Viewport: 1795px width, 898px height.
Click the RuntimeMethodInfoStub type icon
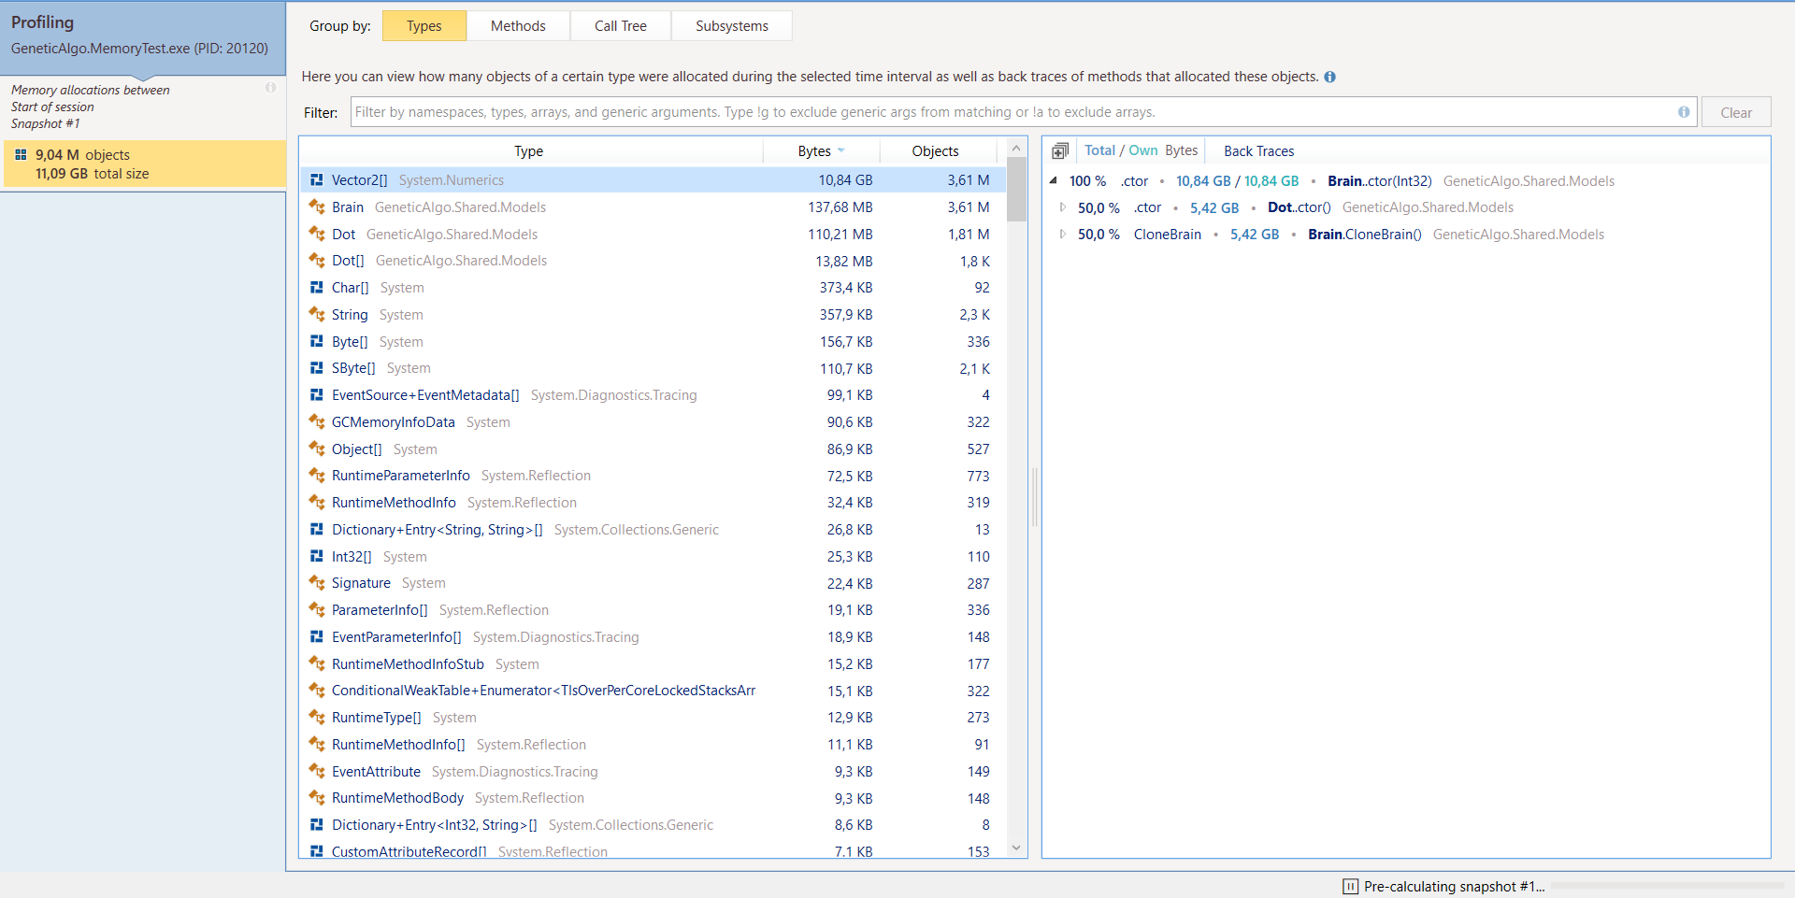[317, 664]
